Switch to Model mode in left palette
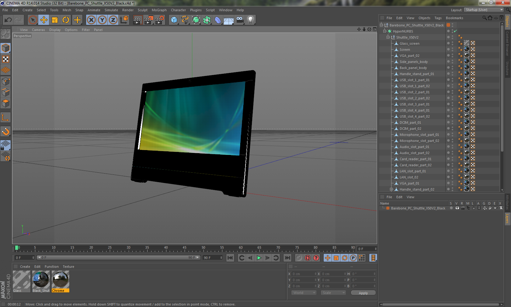The height and width of the screenshot is (307, 511). (6, 48)
